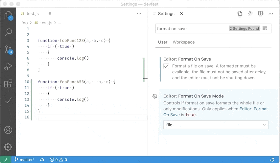Select the test.js editor tab

point(32,14)
